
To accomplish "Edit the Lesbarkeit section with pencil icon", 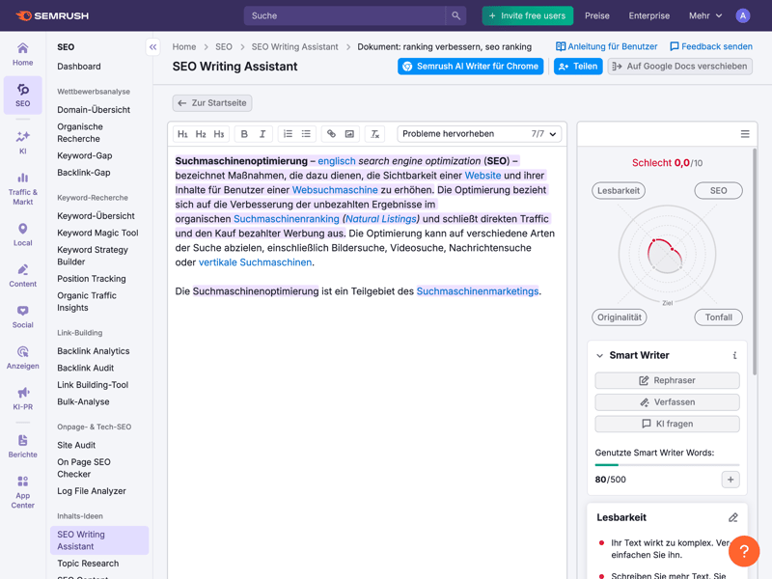I will click(x=732, y=518).
